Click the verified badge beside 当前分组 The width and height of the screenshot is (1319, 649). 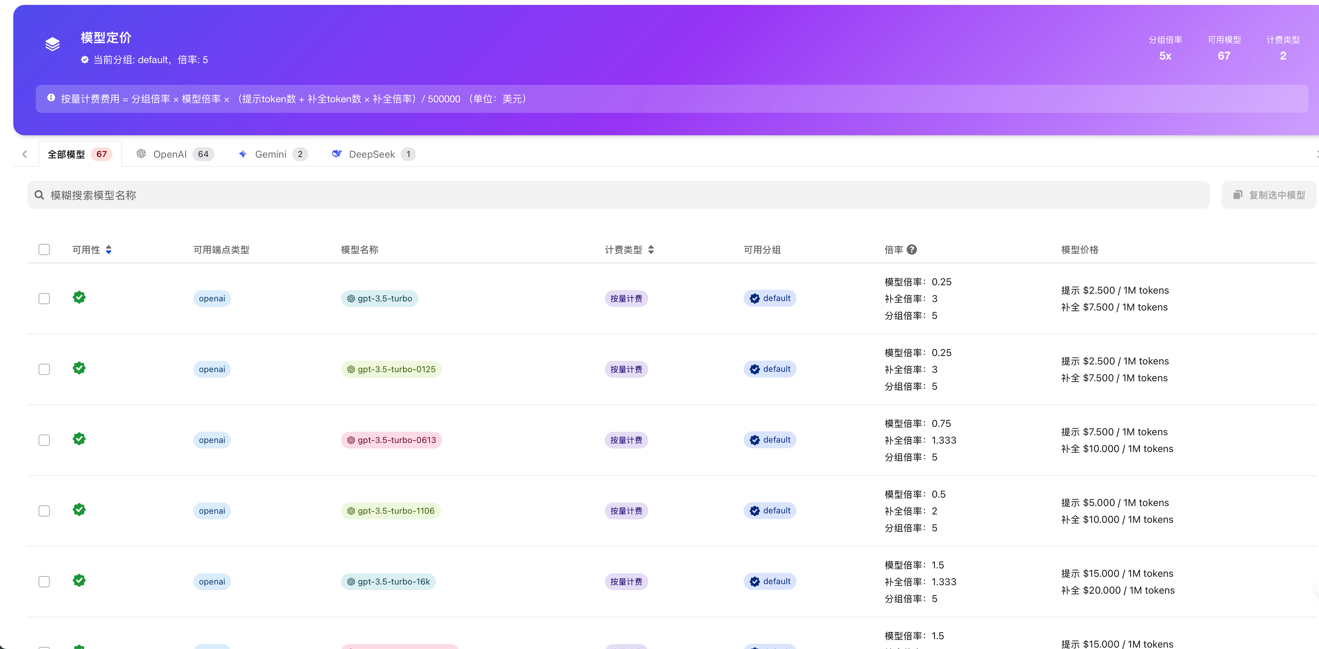point(84,60)
